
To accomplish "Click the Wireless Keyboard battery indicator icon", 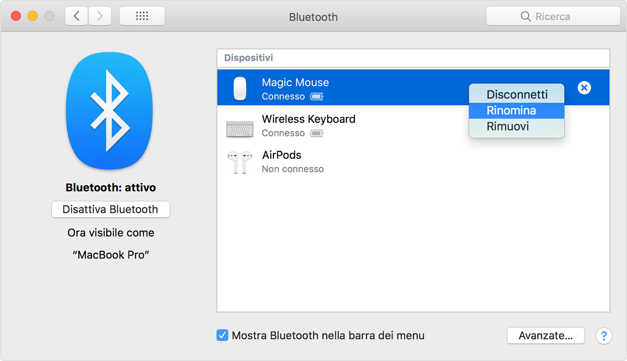I will click(317, 133).
